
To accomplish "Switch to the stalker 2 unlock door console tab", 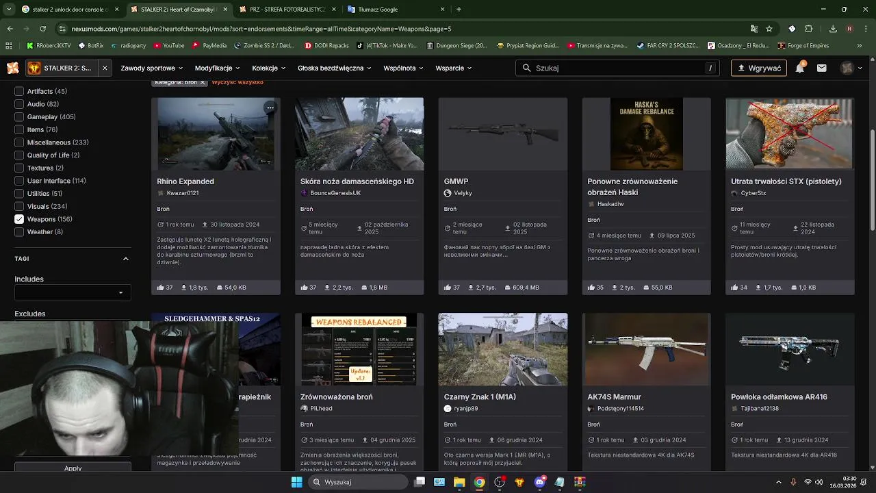I will pyautogui.click(x=70, y=10).
